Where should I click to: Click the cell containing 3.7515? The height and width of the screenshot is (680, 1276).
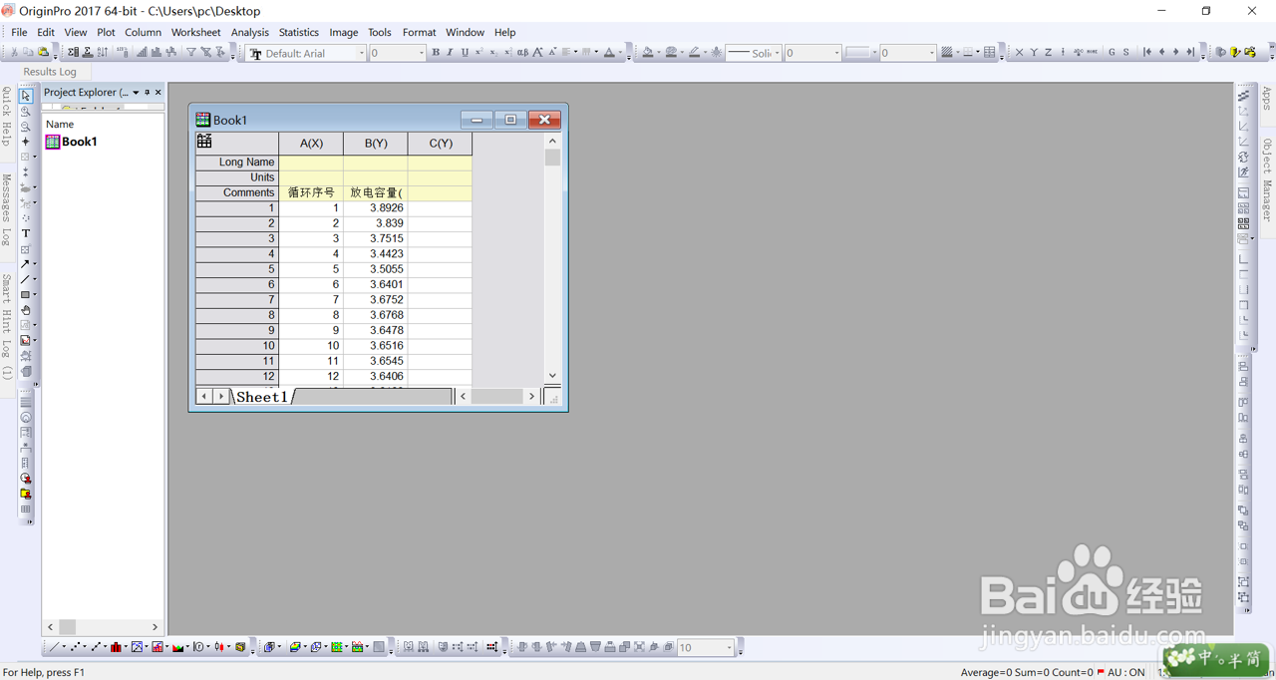tap(376, 239)
